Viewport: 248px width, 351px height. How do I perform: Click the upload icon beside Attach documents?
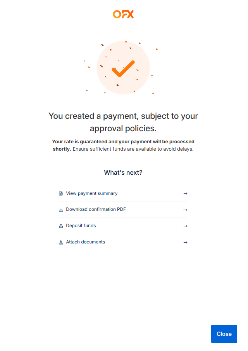(x=61, y=242)
